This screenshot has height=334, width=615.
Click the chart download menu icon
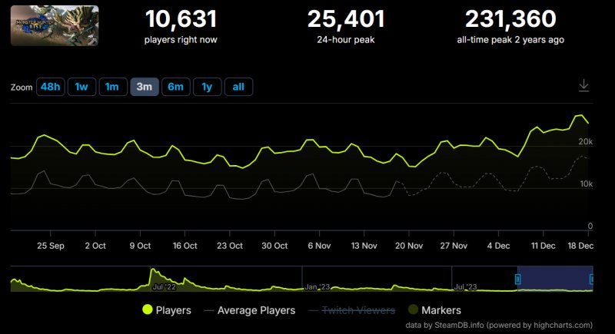tap(583, 86)
